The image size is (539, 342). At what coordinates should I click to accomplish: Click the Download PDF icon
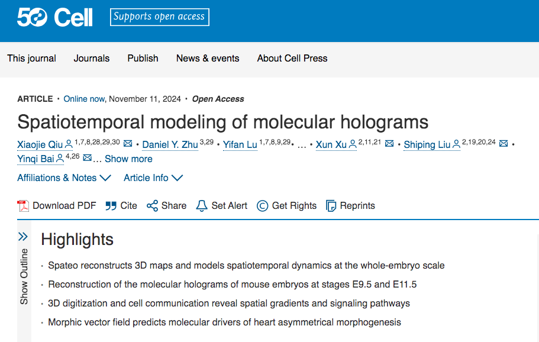click(23, 206)
